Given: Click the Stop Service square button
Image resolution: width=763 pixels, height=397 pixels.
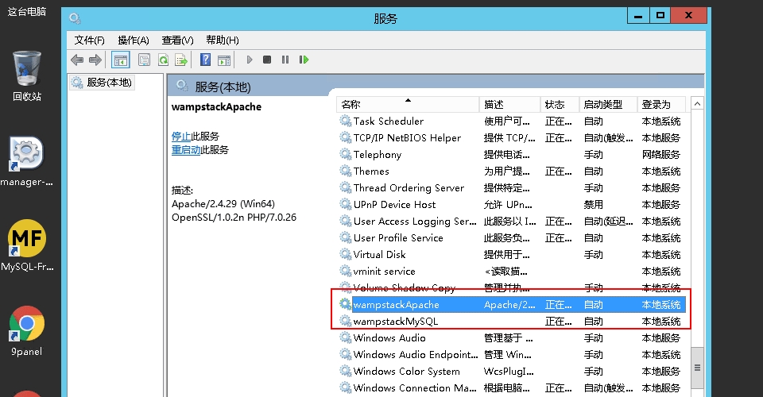Looking at the screenshot, I should (x=267, y=60).
